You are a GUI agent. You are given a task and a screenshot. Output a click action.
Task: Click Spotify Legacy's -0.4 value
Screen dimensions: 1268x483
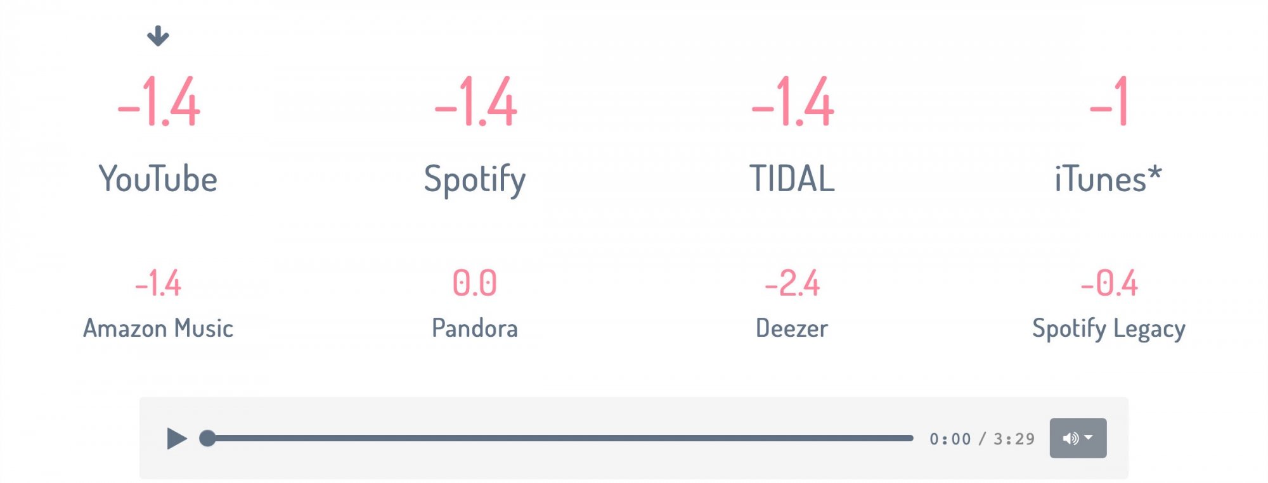tap(1109, 283)
